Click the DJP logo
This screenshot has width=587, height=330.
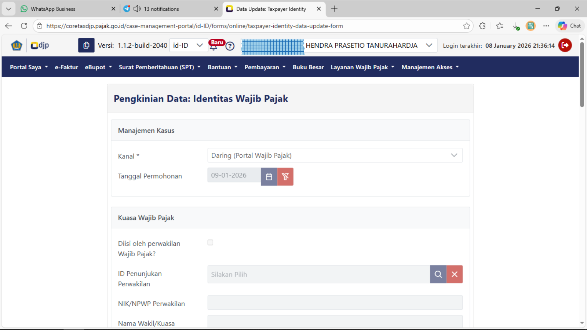point(40,45)
